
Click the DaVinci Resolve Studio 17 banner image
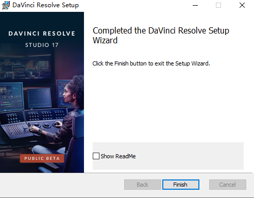42,92
